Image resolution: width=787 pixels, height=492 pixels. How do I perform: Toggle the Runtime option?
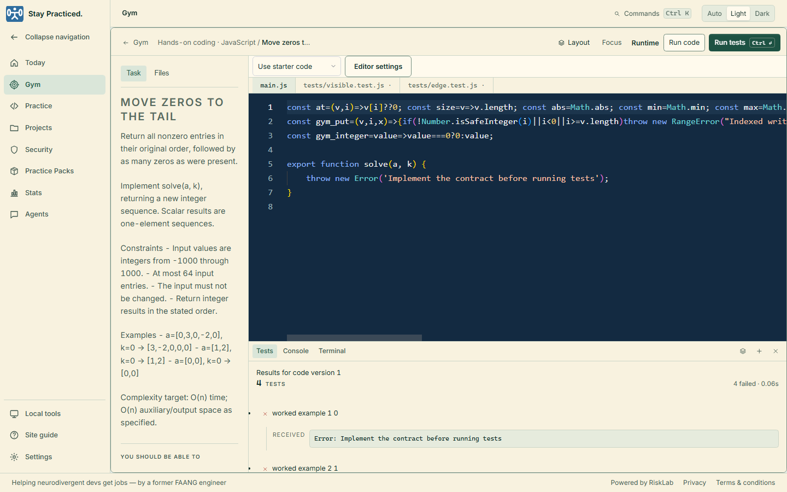tap(645, 43)
